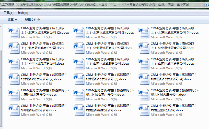Click CRM零售访谈反馈-北京、华北、西南、华中区域 breadcrumb
The height and width of the screenshot is (129, 209).
[156, 5]
